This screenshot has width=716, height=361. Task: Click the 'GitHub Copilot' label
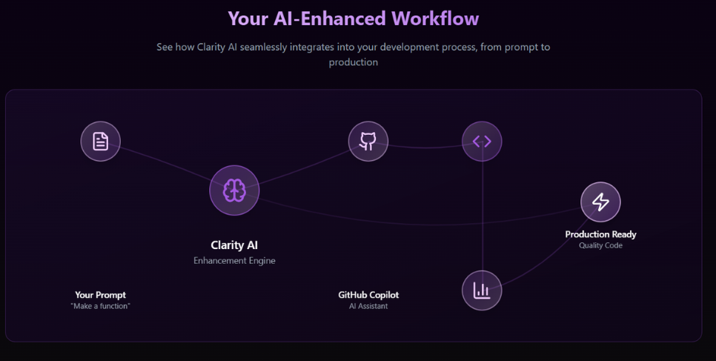[x=368, y=295]
